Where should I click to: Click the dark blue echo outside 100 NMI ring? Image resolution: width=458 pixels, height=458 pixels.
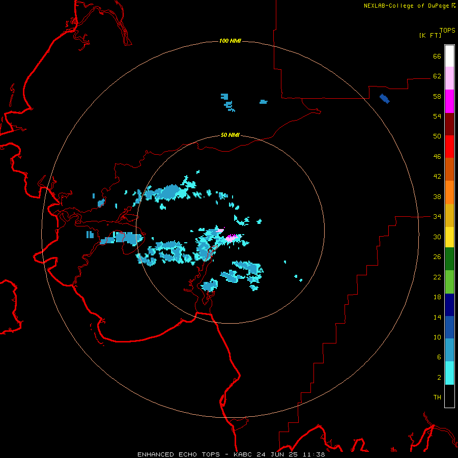(384, 98)
